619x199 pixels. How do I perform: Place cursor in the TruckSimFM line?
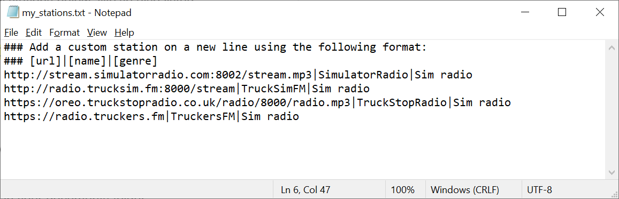coord(187,89)
